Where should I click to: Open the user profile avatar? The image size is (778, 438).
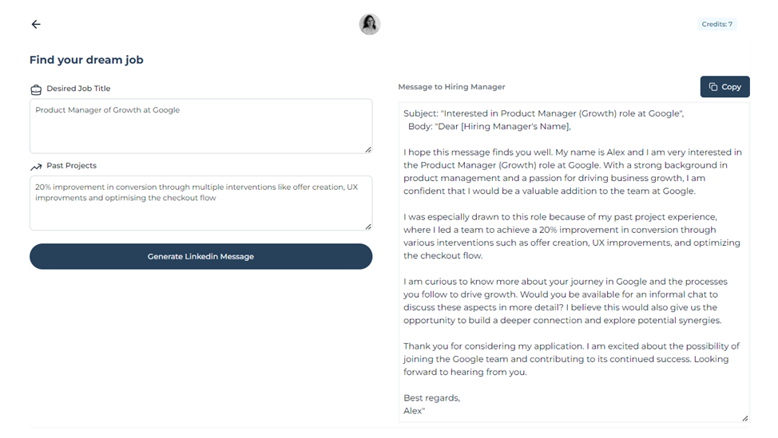pos(369,25)
